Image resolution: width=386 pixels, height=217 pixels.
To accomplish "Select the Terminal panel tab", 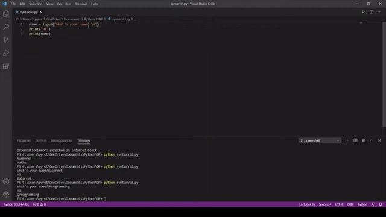I will [x=84, y=140].
